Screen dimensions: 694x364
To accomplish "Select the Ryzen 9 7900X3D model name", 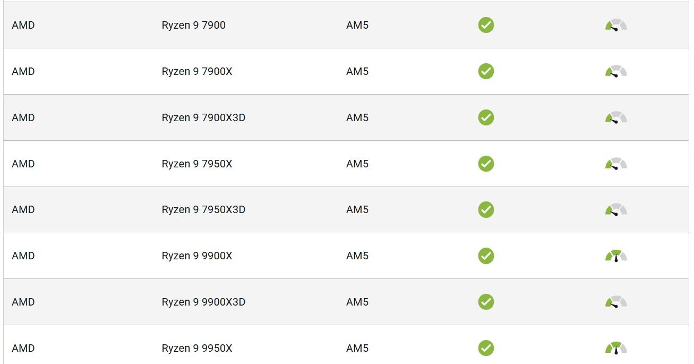I will point(203,117).
